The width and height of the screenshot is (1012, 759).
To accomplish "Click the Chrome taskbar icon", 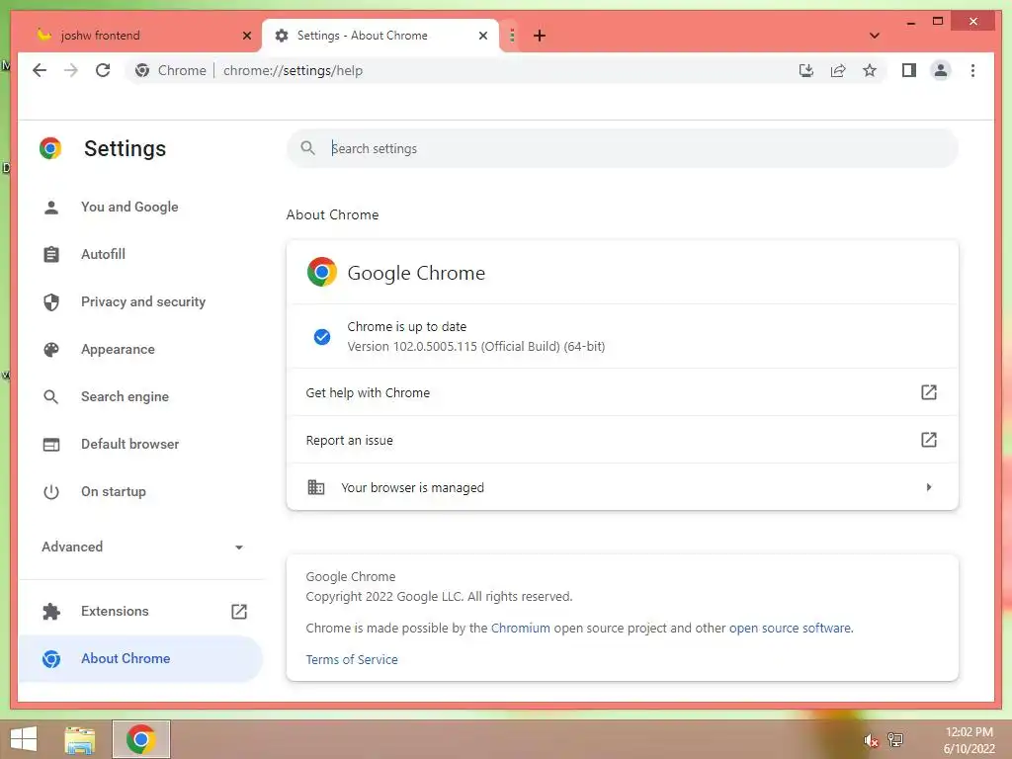I will 140,739.
